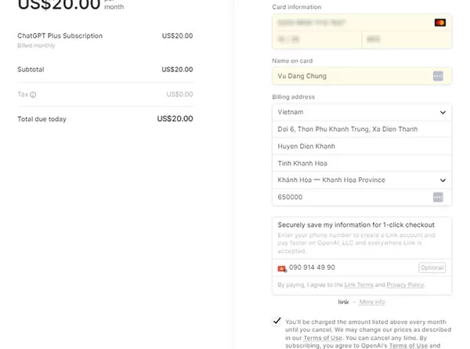Open the Vietnam country dropdown
Image resolution: width=470 pixels, height=349 pixels.
pos(362,112)
